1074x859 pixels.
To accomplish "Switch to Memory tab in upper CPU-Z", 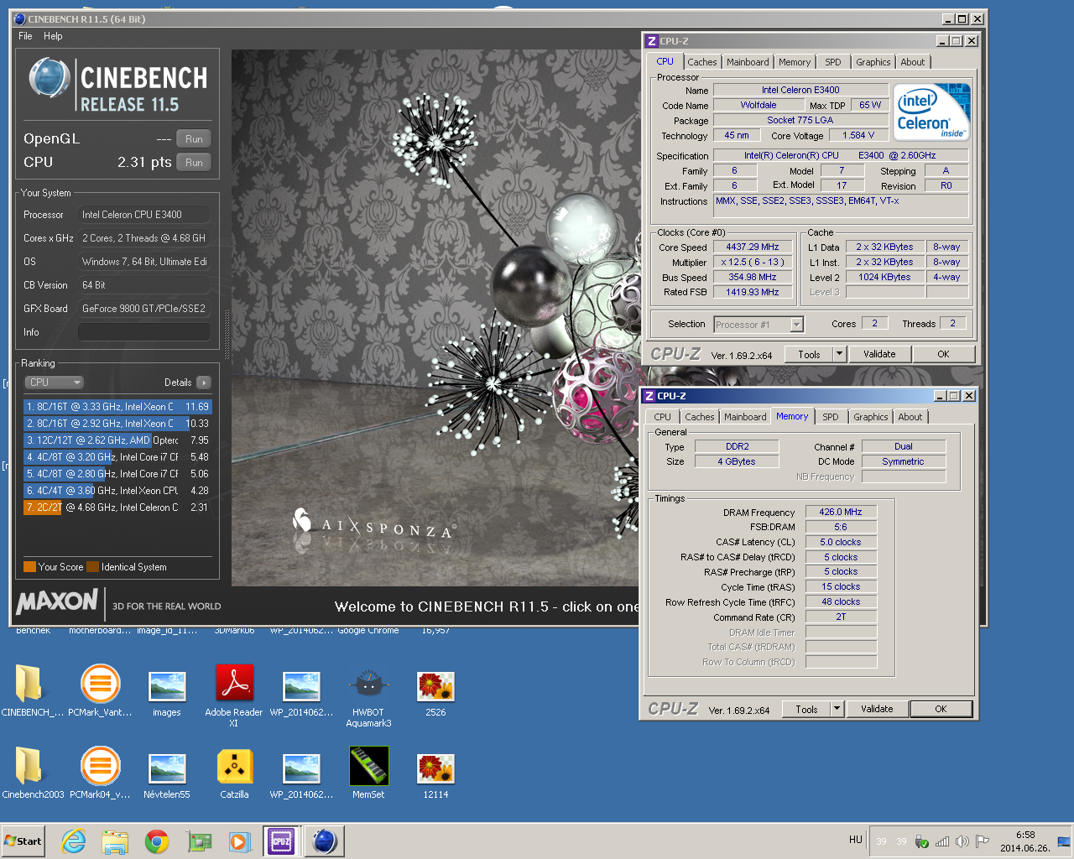I will point(795,62).
